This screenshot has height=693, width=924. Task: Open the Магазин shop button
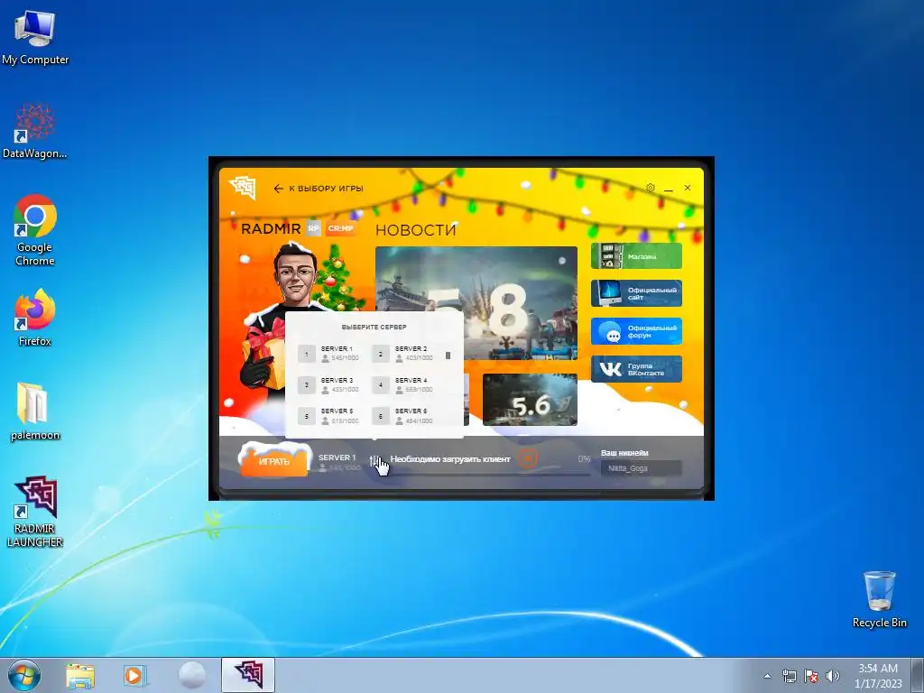[636, 256]
